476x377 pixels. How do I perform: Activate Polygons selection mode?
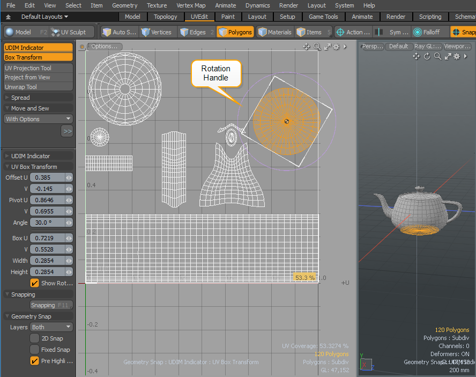tap(235, 32)
